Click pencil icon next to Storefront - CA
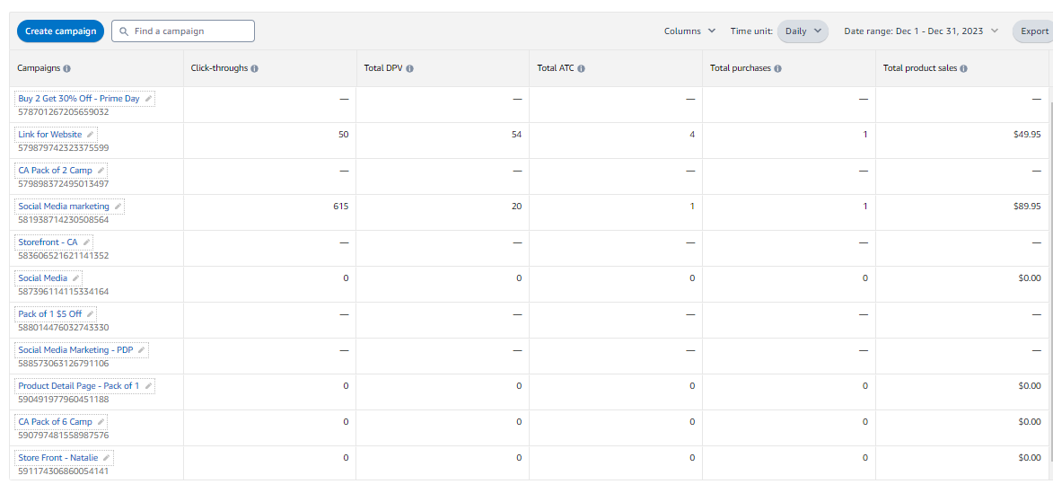The image size is (1053, 493). [86, 242]
